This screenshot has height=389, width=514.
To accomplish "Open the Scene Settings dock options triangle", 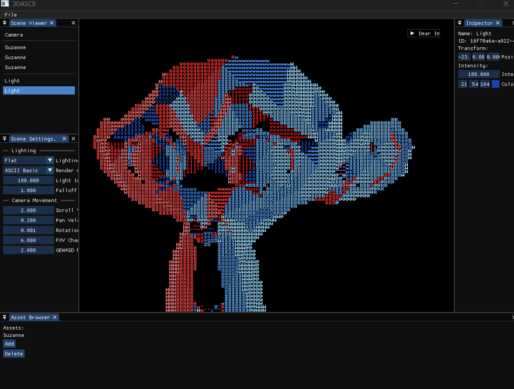I will tap(4, 139).
